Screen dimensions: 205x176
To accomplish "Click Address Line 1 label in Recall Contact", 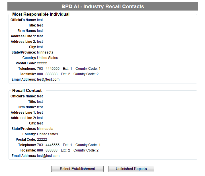I will pyautogui.click(x=23, y=112).
